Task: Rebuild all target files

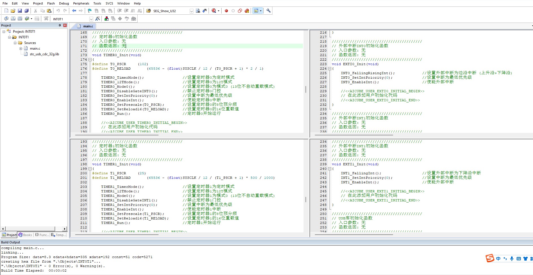Action: coord(20,19)
